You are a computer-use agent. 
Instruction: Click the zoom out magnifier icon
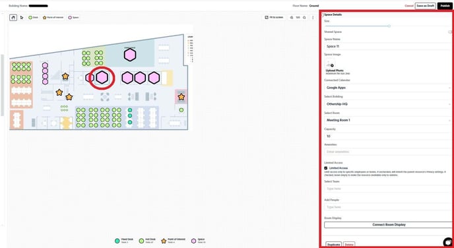tap(292, 18)
